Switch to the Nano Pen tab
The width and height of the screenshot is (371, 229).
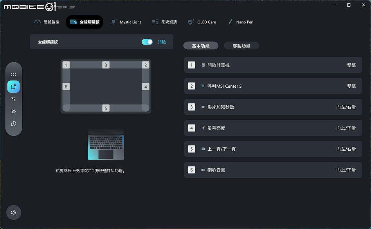click(x=241, y=22)
